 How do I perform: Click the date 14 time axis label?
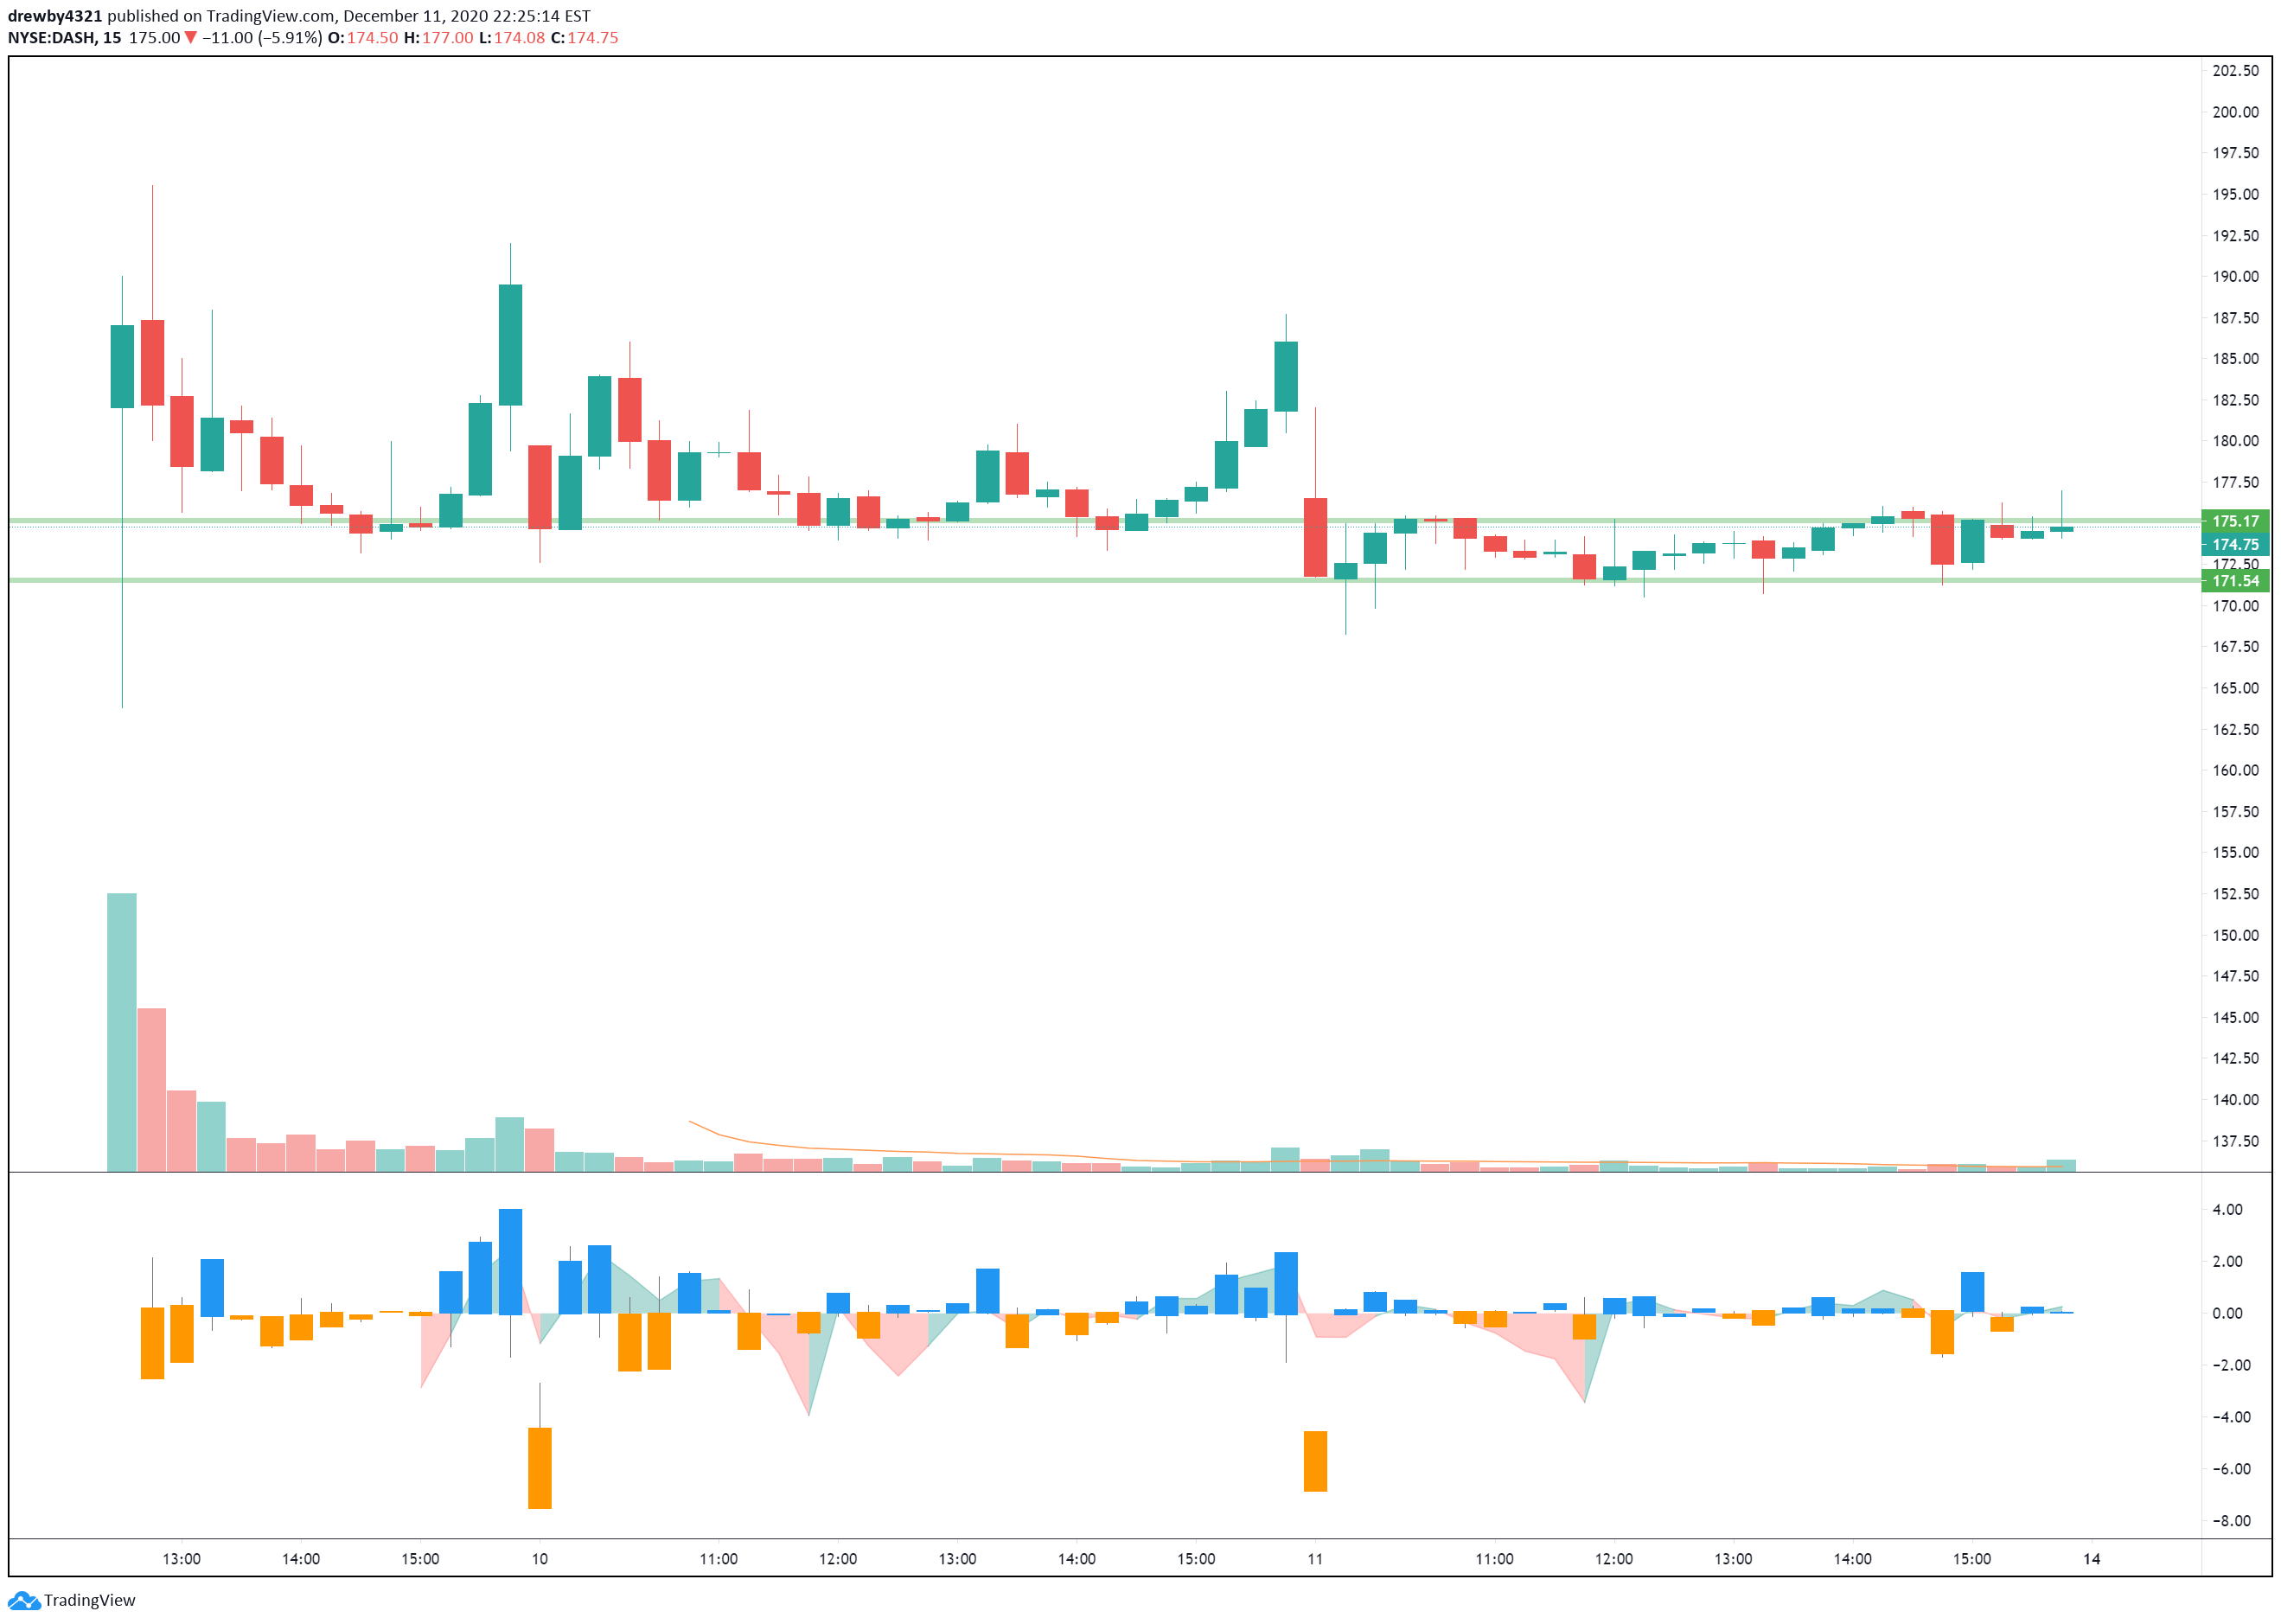[2092, 1559]
